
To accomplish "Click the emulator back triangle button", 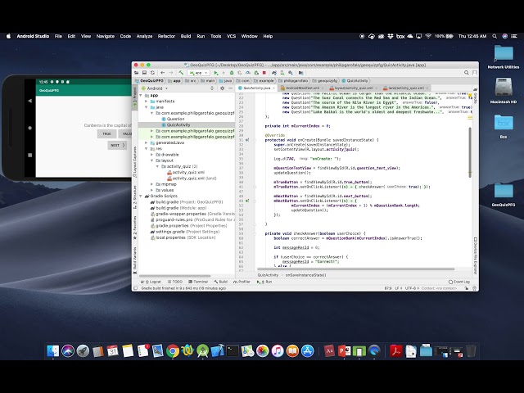I will tap(29, 101).
